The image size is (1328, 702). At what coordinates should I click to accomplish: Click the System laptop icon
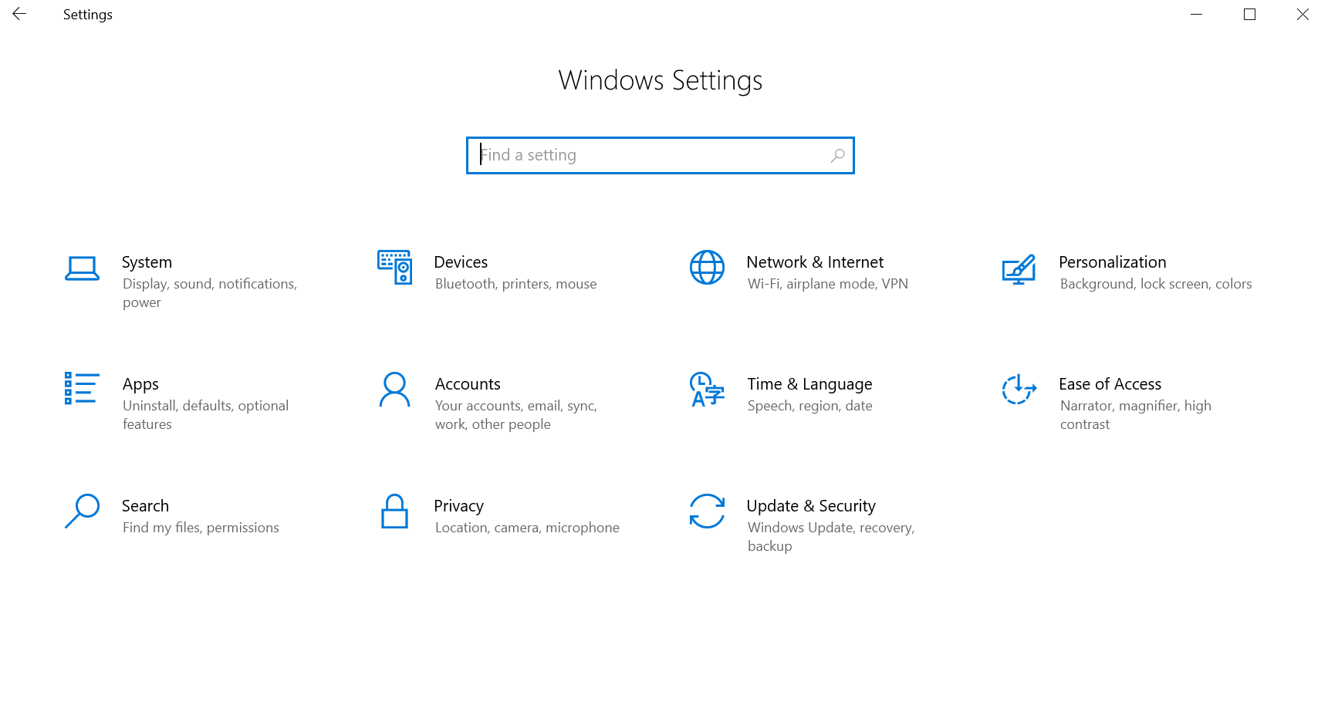(x=82, y=268)
